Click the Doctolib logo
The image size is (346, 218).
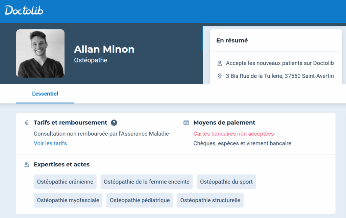point(24,10)
